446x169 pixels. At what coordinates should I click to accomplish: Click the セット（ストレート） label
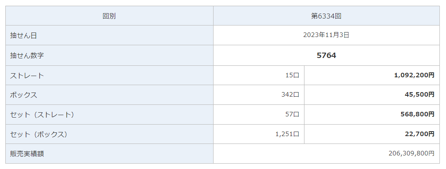[x=42, y=115]
